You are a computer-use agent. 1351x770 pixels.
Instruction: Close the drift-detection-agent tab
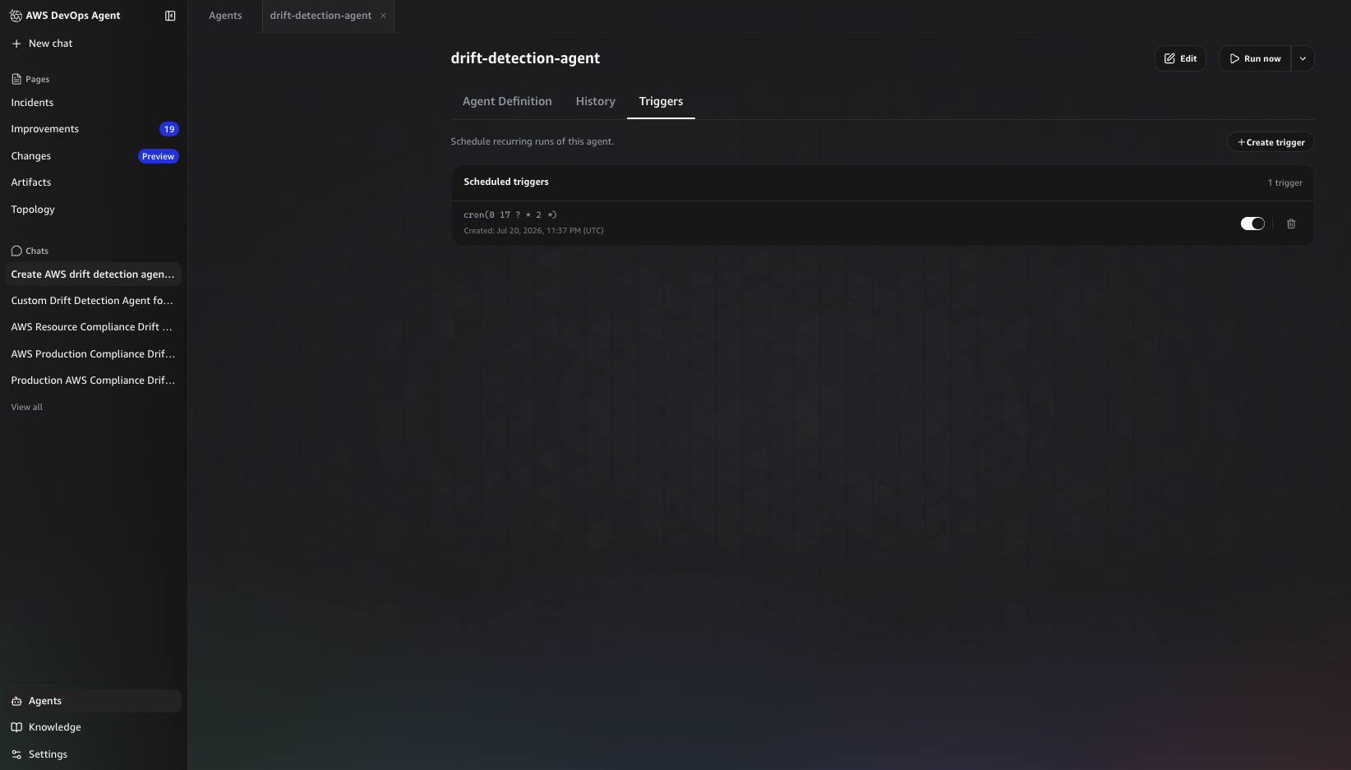click(x=383, y=16)
